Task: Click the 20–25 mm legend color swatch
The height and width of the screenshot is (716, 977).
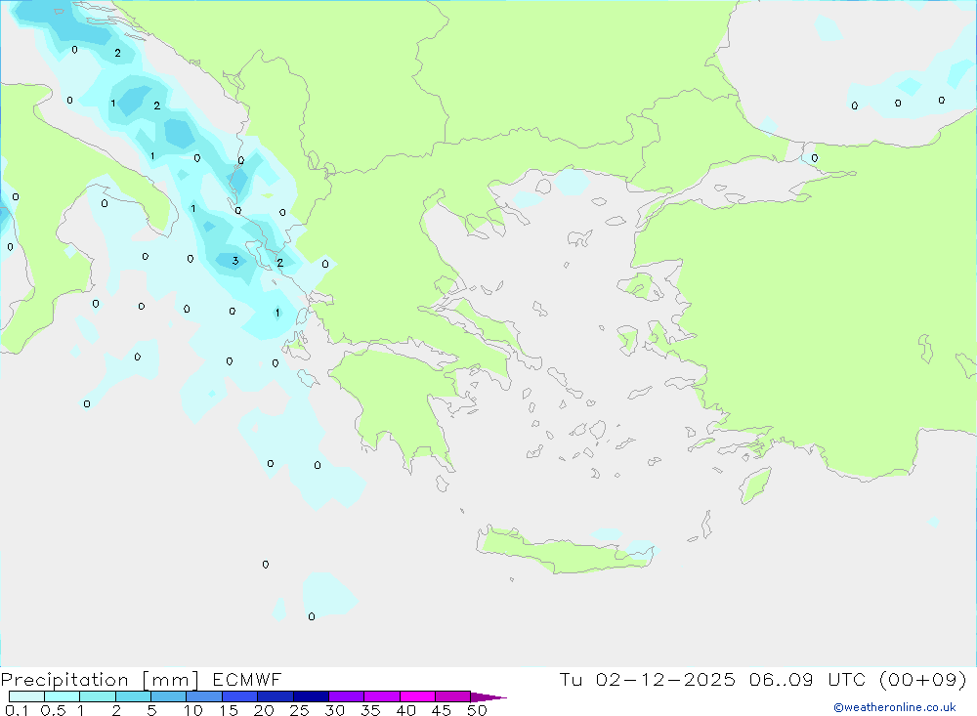Action: 275,696
